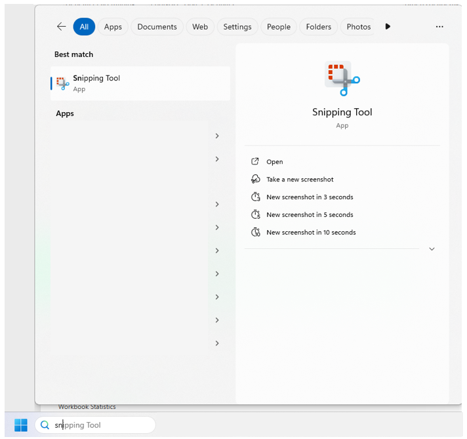Open the Web filter tab
The width and height of the screenshot is (467, 439).
pyautogui.click(x=200, y=27)
